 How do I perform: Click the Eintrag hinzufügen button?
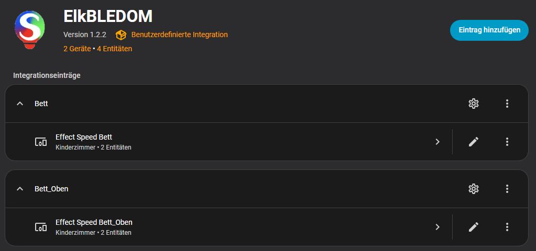pyautogui.click(x=489, y=30)
